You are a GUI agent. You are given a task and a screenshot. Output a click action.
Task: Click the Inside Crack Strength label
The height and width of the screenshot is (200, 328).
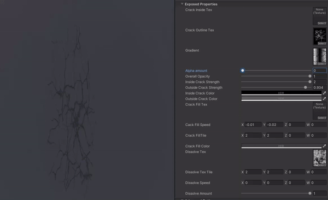point(202,82)
